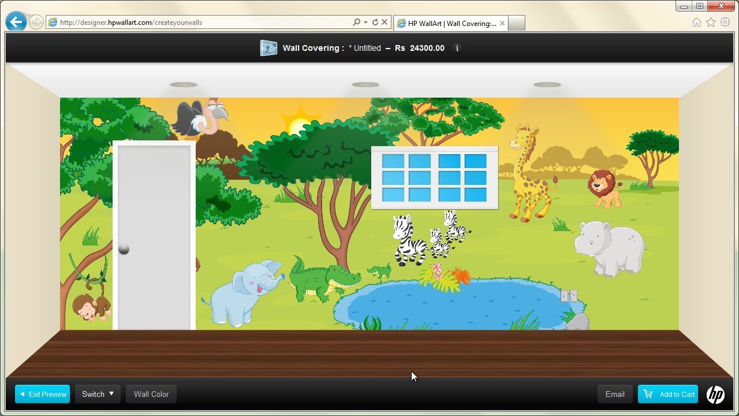Open a new blank browser tab
Image resolution: width=739 pixels, height=416 pixels.
(x=516, y=23)
